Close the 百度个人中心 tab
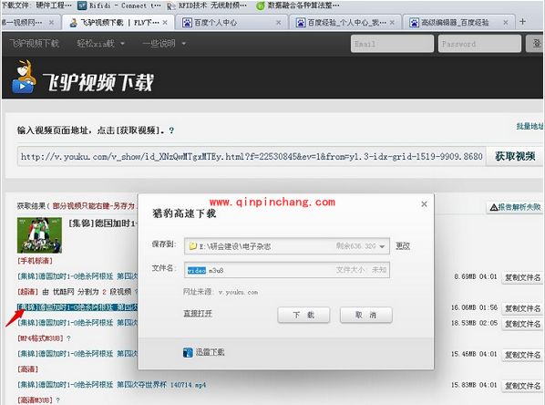The height and width of the screenshot is (405, 545). [x=278, y=23]
